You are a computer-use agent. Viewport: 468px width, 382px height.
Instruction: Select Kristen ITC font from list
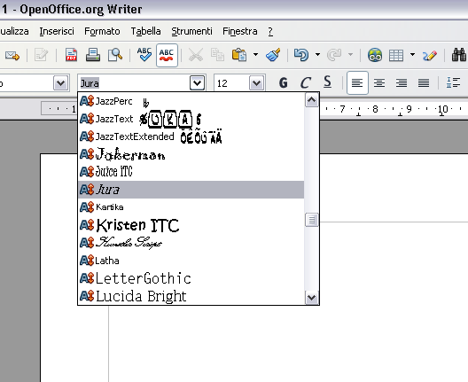point(191,225)
